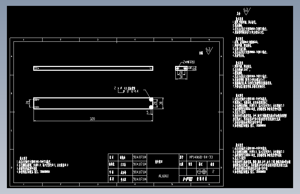Click the 2×M4 thread callout text
300x194 pixels.
tap(189, 62)
